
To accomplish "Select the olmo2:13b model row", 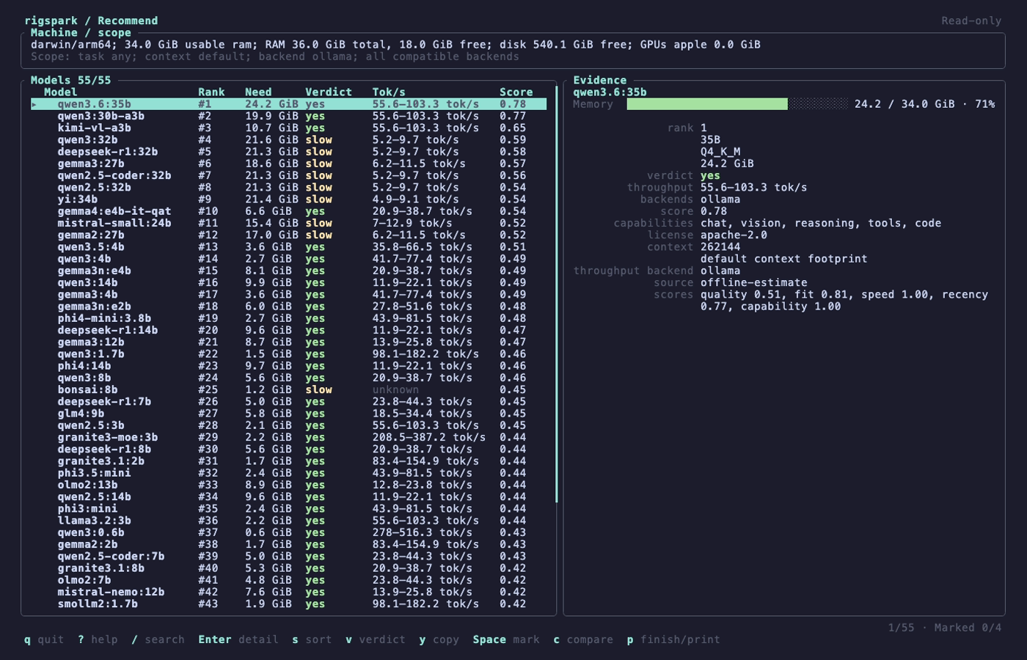I will point(288,485).
